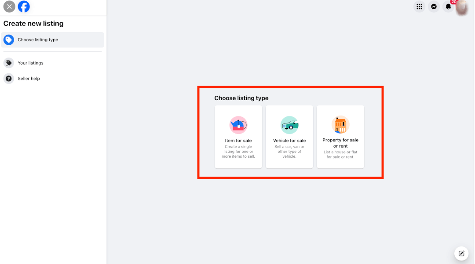Close the Create new listing panel
The image size is (475, 264).
click(9, 7)
